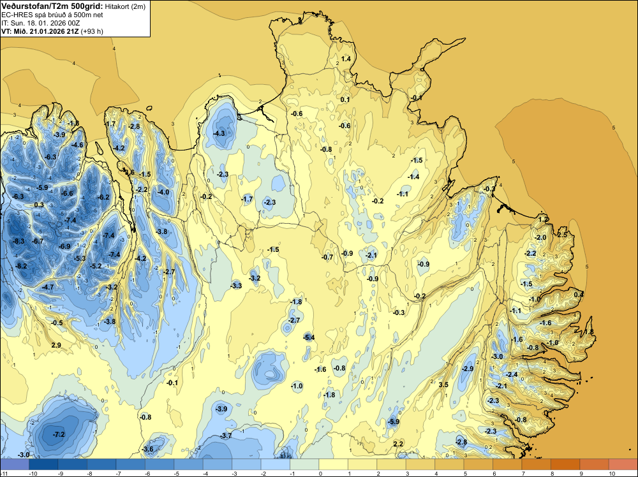Click the '-2.0' temperature value

point(540,237)
